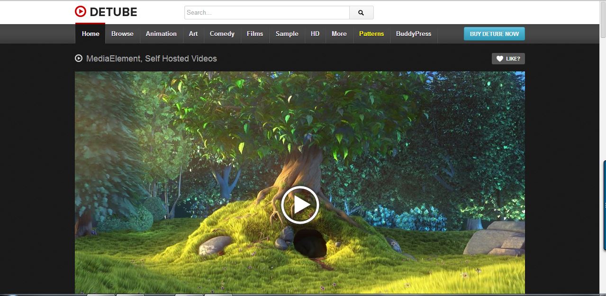Click the heart Like button
Image resolution: width=606 pixels, height=296 pixels.
pos(508,59)
